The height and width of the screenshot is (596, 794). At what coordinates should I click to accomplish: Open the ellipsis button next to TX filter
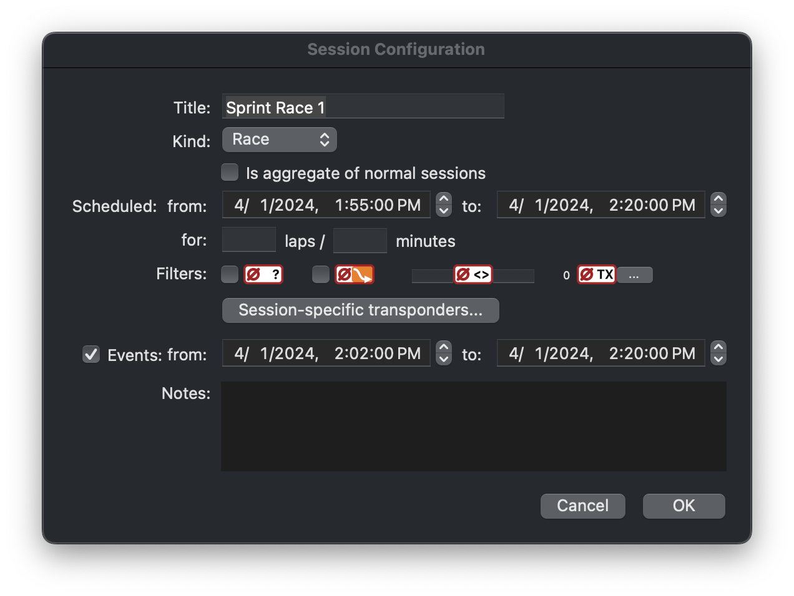point(634,275)
